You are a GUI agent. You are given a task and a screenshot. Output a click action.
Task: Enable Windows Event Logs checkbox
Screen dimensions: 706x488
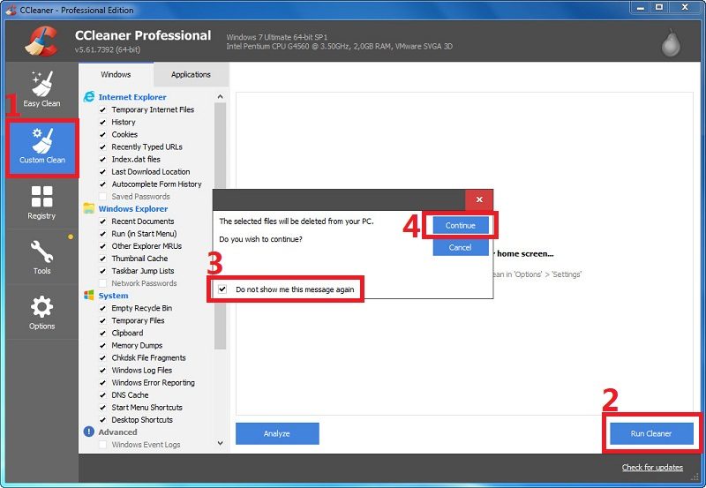click(x=102, y=445)
